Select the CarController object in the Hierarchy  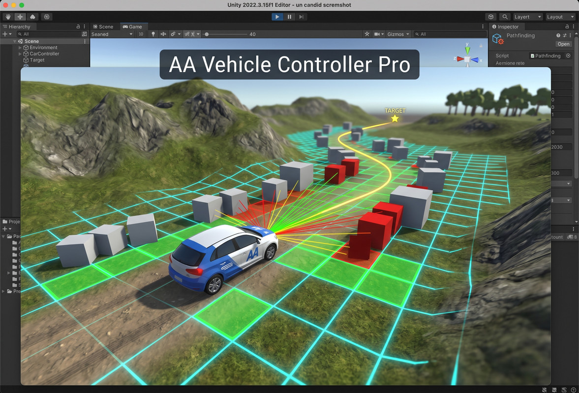tap(44, 54)
